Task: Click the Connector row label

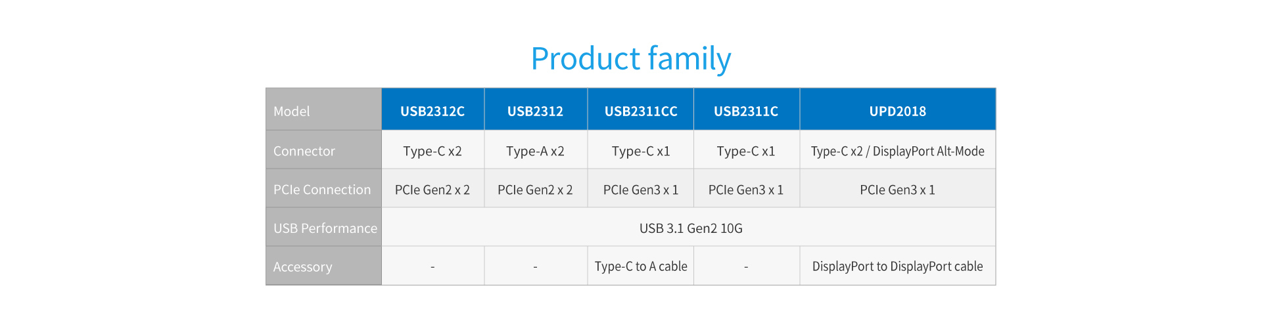Action: click(323, 150)
